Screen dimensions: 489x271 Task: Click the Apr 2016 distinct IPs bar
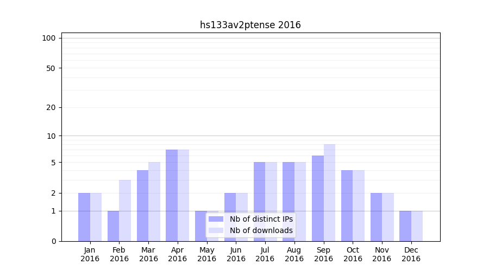(x=172, y=195)
